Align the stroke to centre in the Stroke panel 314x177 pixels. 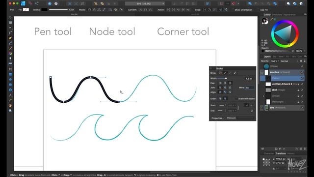(x=220, y=92)
